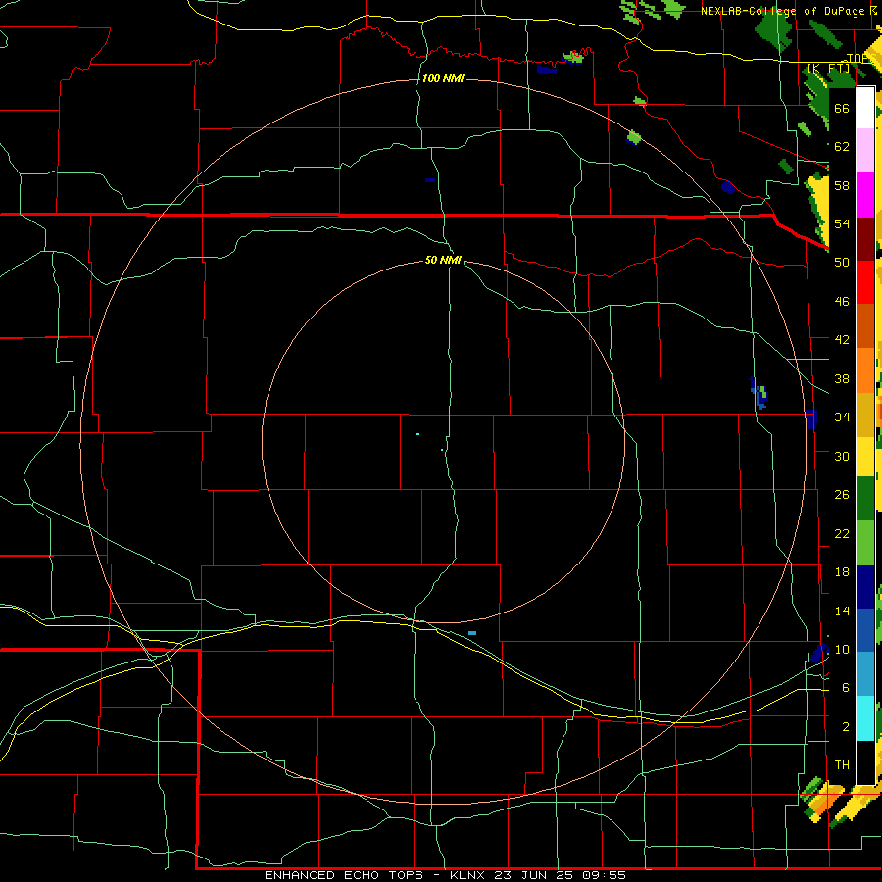
Task: Click the "50 NMI" range ring label
Action: click(443, 260)
